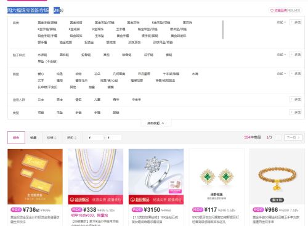This screenshot has height=226, width=308.
Task: Filter by 黄金戒指 category
Action: coord(76,23)
